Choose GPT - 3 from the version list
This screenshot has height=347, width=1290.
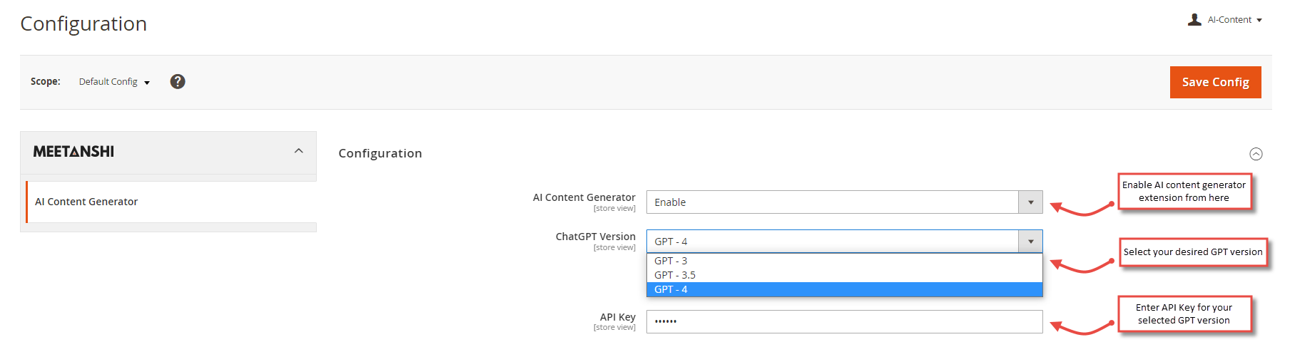click(x=671, y=261)
